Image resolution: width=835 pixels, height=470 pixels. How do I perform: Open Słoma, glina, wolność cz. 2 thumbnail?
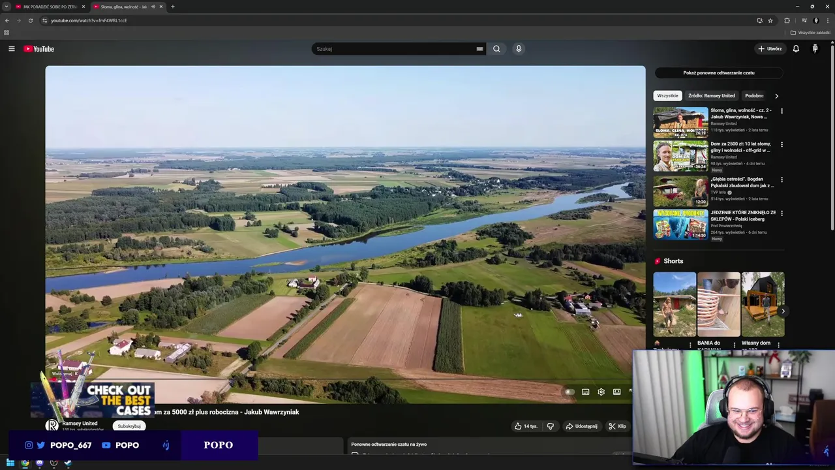(680, 122)
